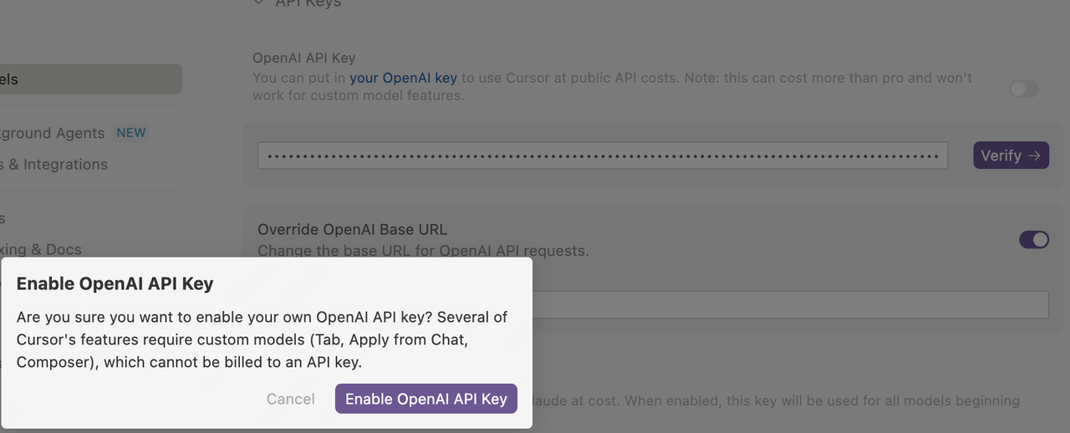Click the dialog title 'Enable OpenAI API Key'
This screenshot has height=433, width=1070.
pos(115,283)
